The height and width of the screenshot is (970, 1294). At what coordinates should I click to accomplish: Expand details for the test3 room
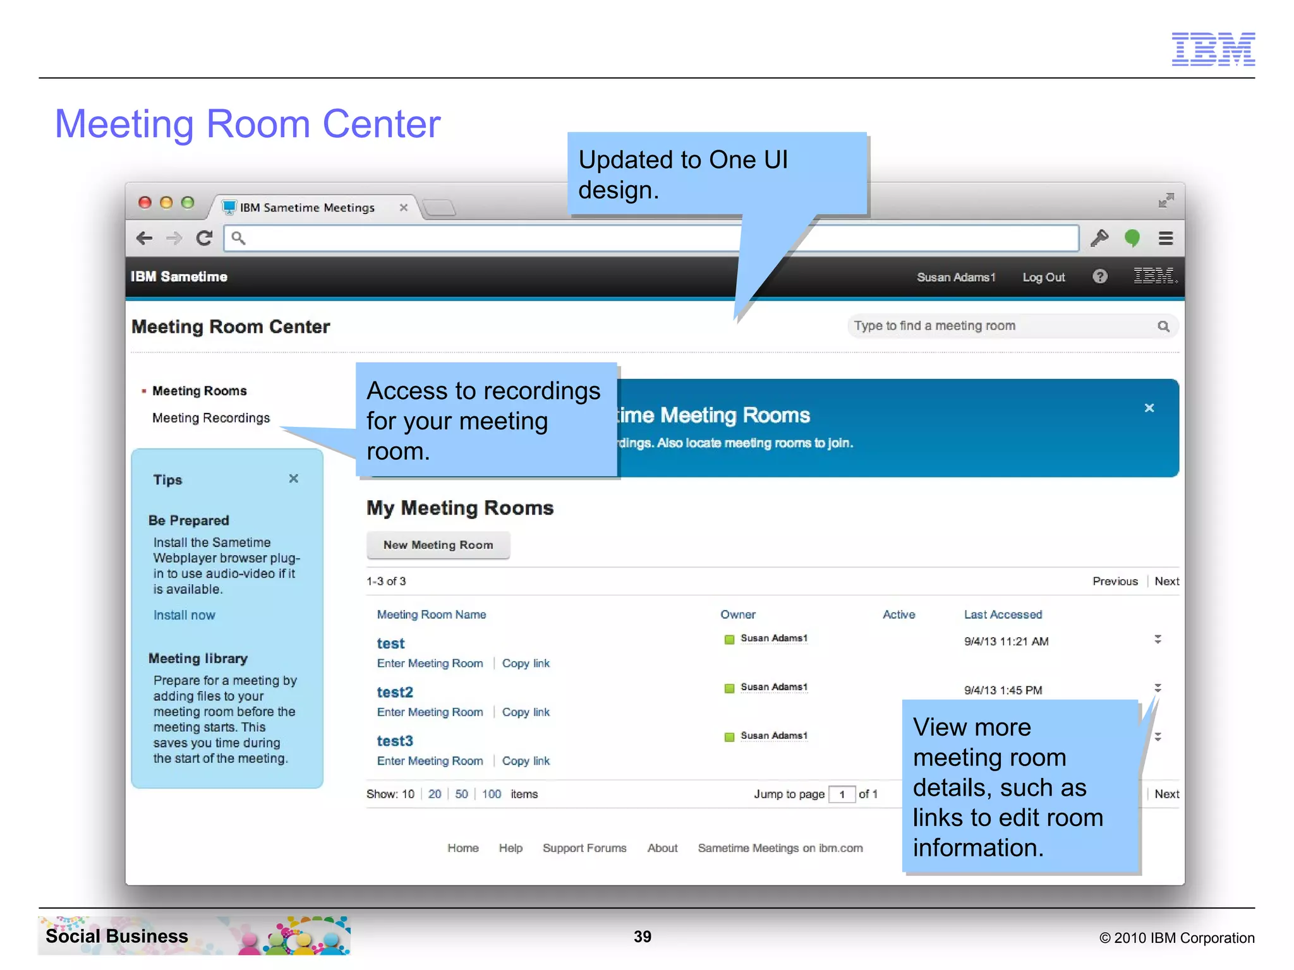coord(1158,736)
